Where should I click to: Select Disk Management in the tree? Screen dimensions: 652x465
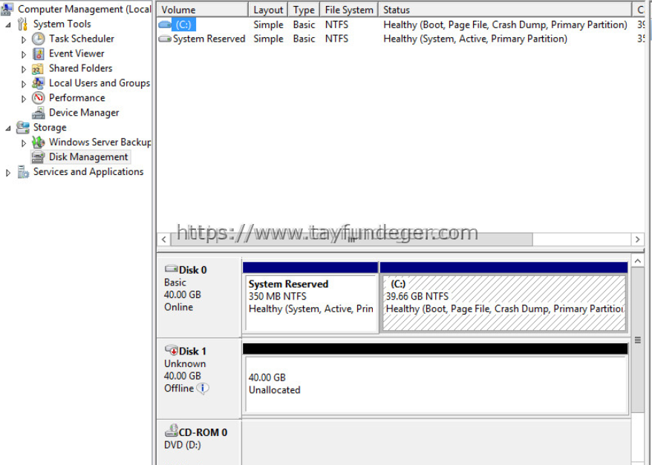pos(88,157)
